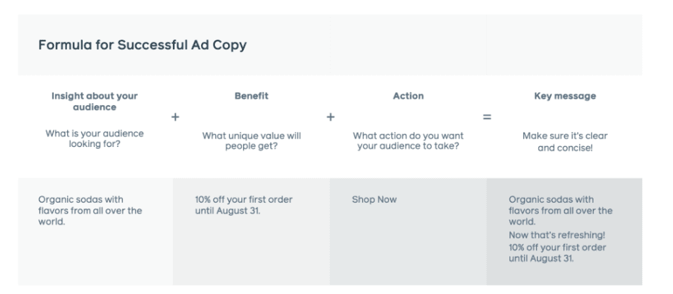Click "What is your audience looking for?" text
Screen dimensions: 673x294
(95, 138)
